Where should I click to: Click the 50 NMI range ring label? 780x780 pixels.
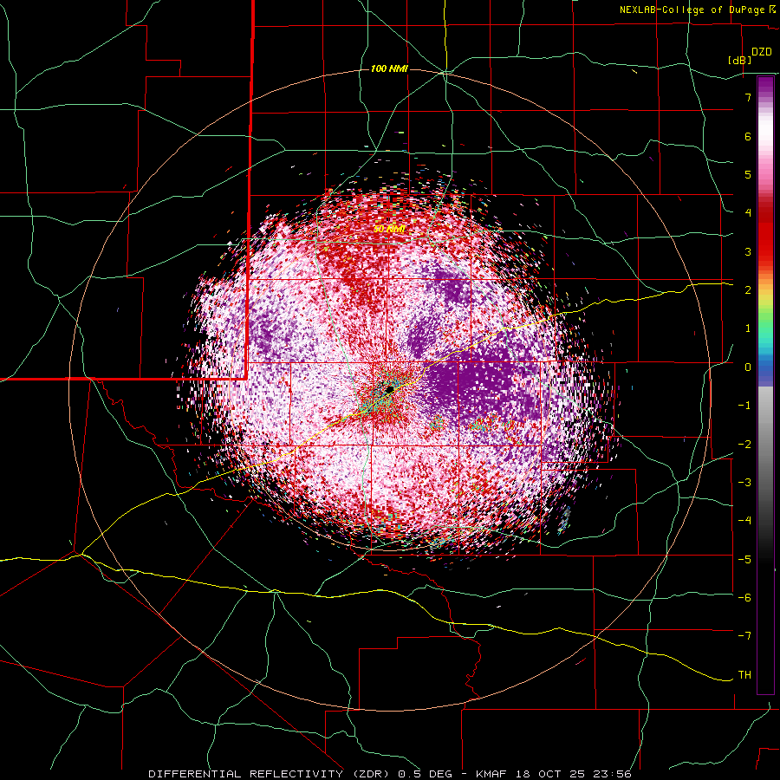click(389, 230)
